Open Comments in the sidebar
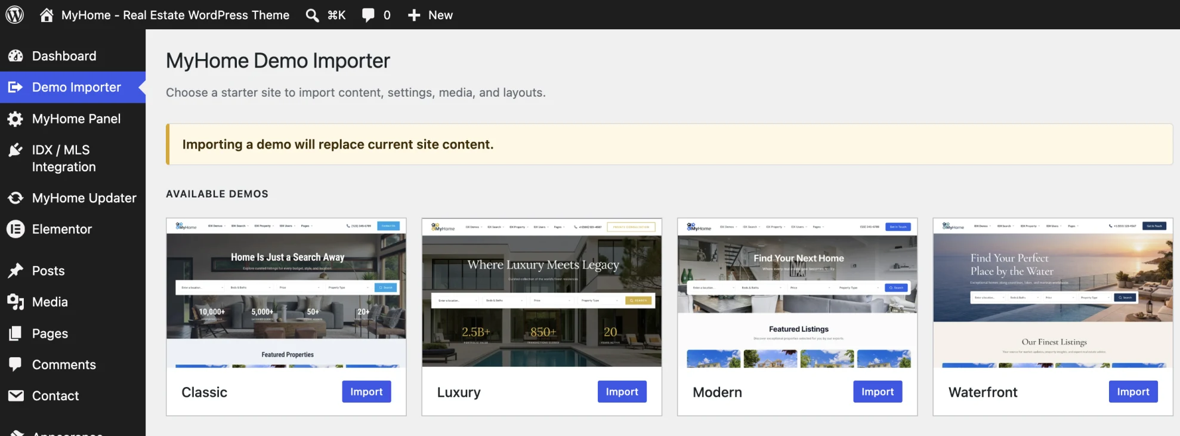The height and width of the screenshot is (436, 1180). pyautogui.click(x=73, y=364)
